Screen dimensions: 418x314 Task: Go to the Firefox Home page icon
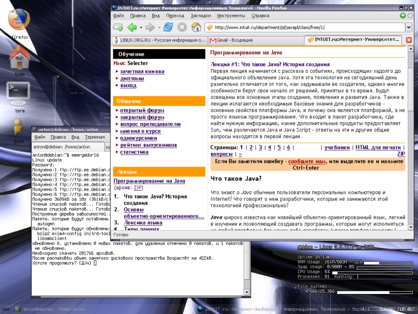196,27
